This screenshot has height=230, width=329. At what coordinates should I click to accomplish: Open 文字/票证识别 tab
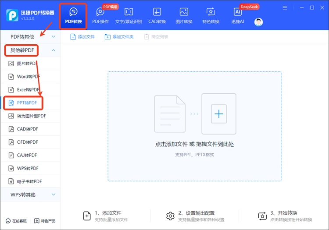[129, 16]
